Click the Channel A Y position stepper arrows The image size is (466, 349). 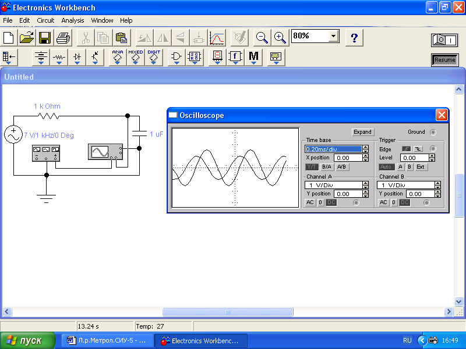tap(366, 194)
